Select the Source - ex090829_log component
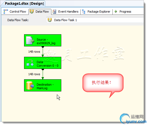 tap(43, 40)
